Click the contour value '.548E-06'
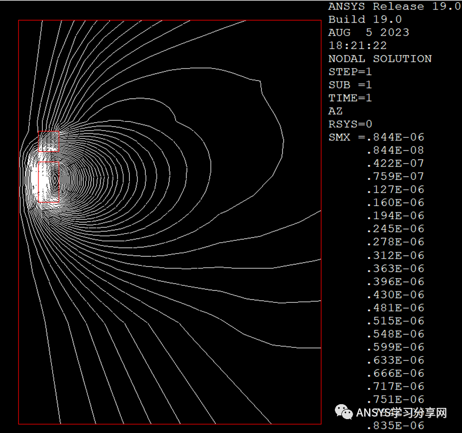 coord(395,334)
